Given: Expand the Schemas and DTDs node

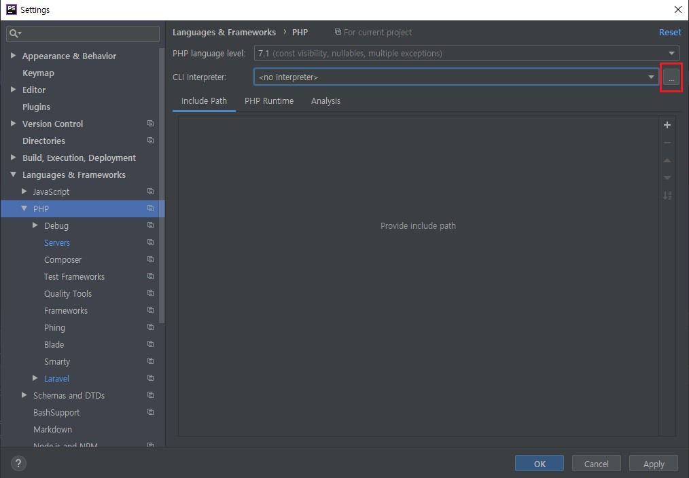Looking at the screenshot, I should (24, 395).
